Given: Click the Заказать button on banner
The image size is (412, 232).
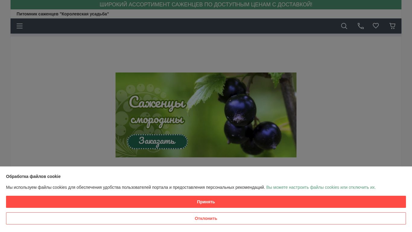Looking at the screenshot, I should (x=157, y=142).
